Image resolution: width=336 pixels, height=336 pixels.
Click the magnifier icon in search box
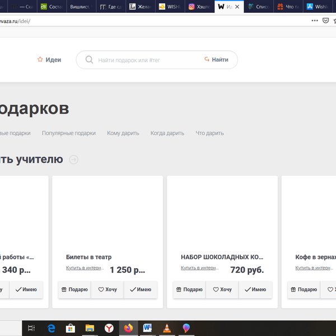click(89, 59)
